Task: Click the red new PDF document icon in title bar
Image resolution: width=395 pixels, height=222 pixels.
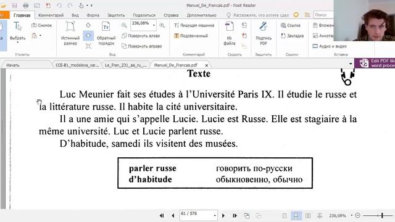Action: [x=48, y=6]
